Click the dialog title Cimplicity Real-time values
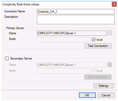Screen dimensions: 118x101 click(x=21, y=4)
